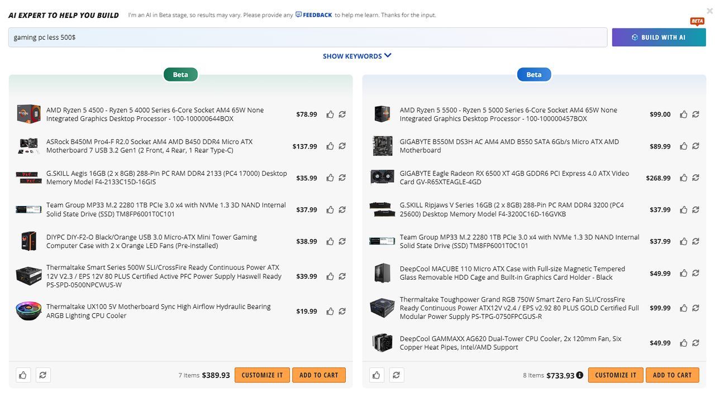Thumbs up the GIGABYTE B550M DS3H motherboard

point(684,146)
